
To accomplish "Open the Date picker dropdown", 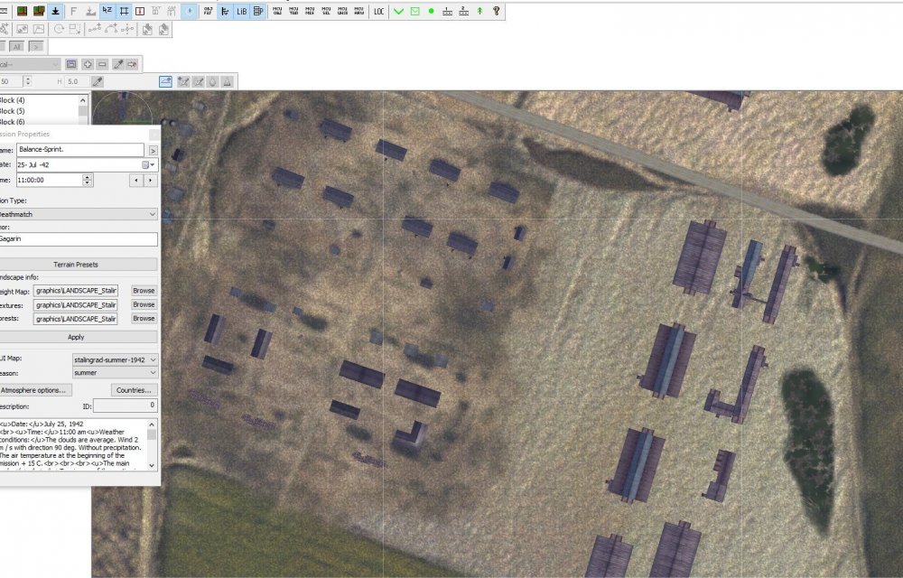I will [149, 164].
